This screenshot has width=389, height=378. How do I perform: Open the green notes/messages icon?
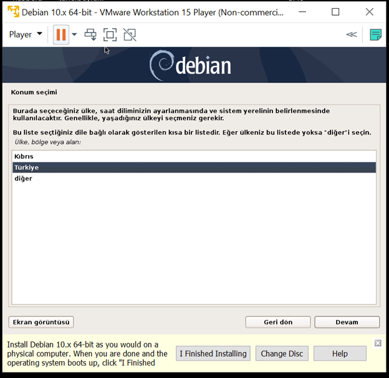pyautogui.click(x=376, y=34)
